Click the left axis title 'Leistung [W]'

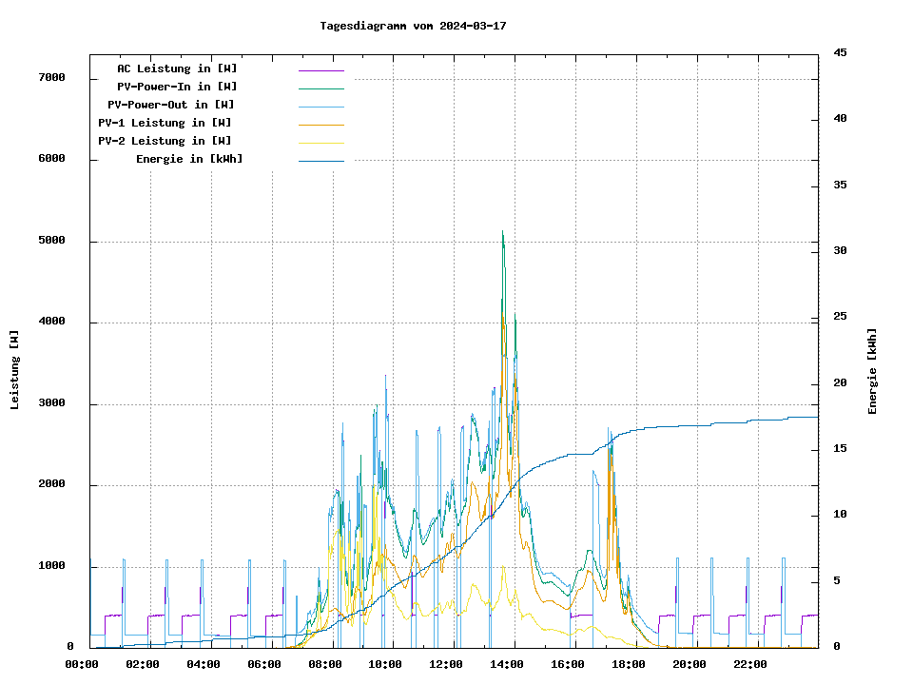15,370
